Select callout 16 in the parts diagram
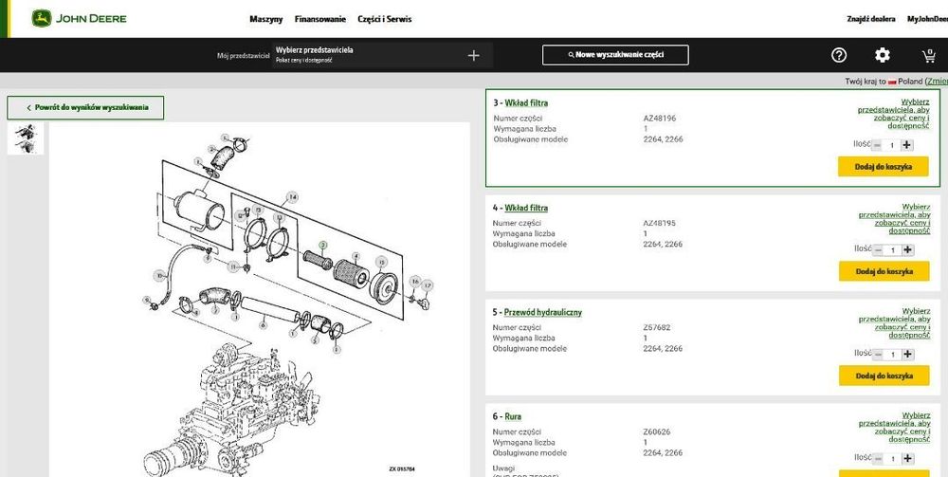 415,281
